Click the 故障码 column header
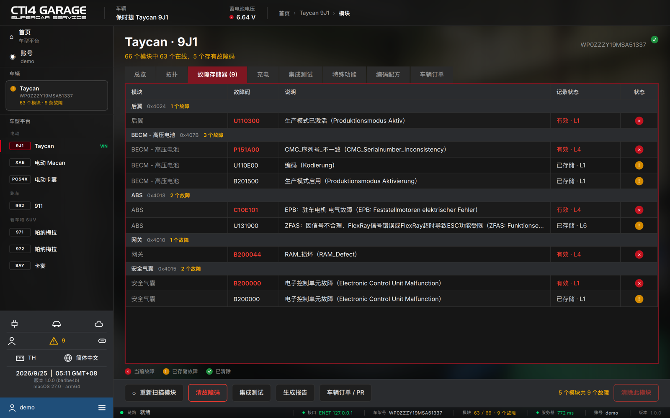The height and width of the screenshot is (418, 670). pyautogui.click(x=242, y=92)
